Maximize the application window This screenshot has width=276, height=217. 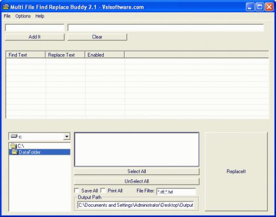[x=260, y=7]
